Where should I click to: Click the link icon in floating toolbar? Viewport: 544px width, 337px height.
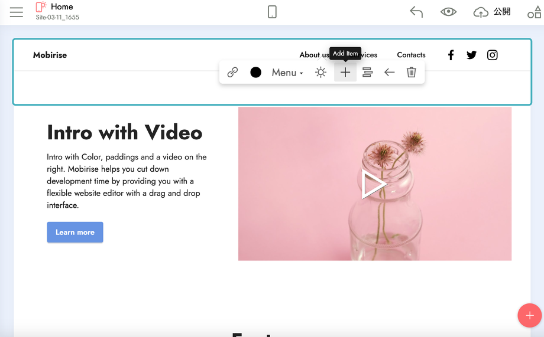point(233,72)
